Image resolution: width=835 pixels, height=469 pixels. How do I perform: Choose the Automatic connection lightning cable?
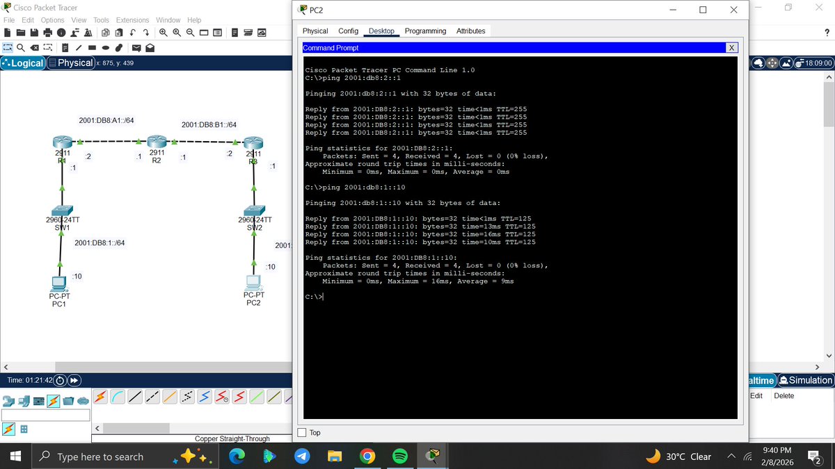[101, 397]
